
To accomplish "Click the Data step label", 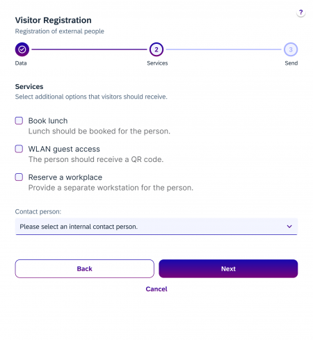I will 21,63.
